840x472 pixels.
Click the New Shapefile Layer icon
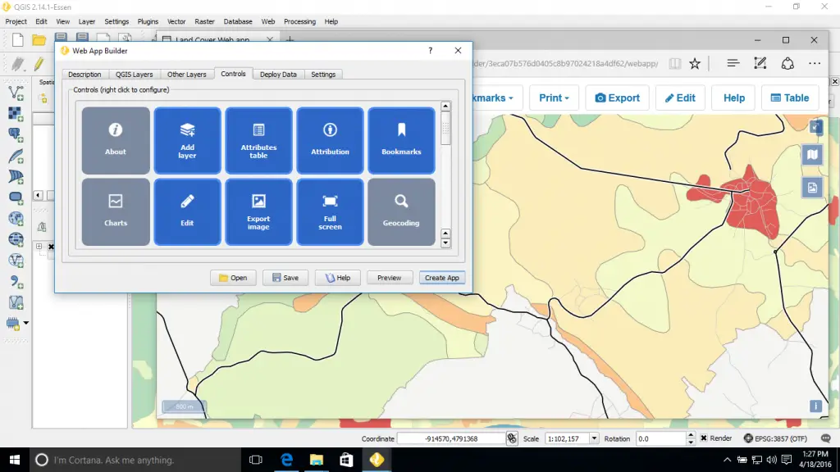pyautogui.click(x=16, y=302)
